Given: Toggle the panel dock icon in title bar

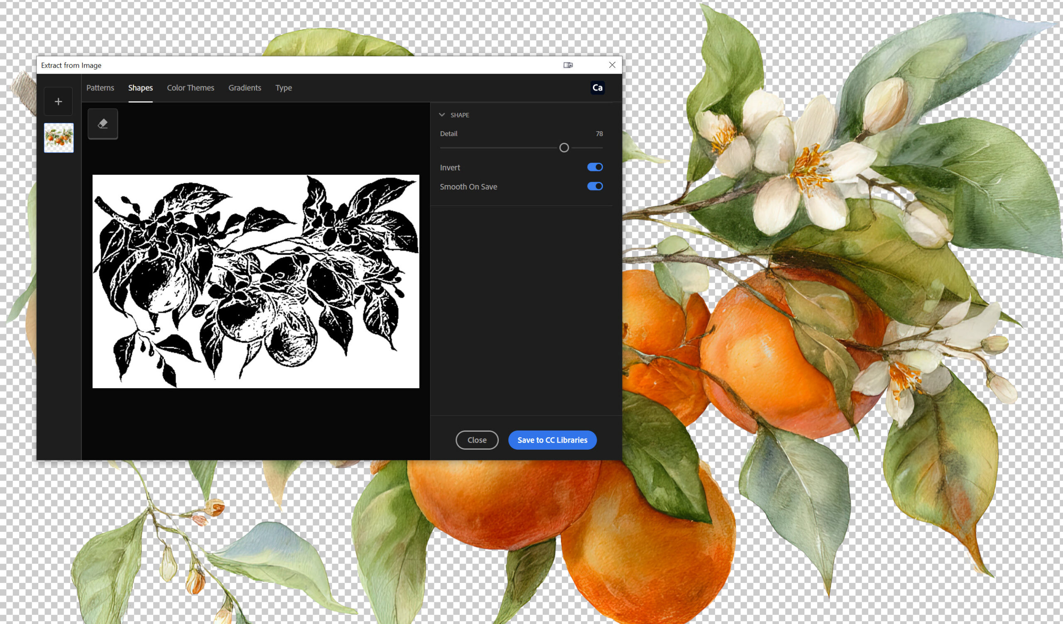Looking at the screenshot, I should point(568,65).
